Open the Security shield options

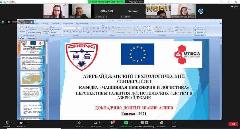pos(79,123)
